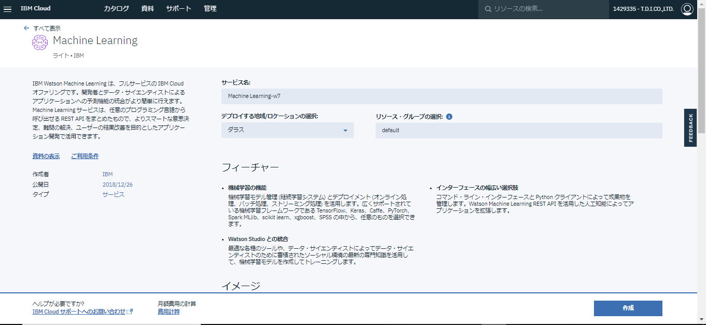Open the 資料の表示 link

(x=46, y=156)
